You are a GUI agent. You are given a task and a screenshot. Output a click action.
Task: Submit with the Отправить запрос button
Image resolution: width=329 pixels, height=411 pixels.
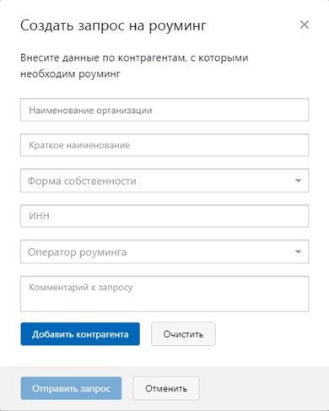(x=71, y=388)
